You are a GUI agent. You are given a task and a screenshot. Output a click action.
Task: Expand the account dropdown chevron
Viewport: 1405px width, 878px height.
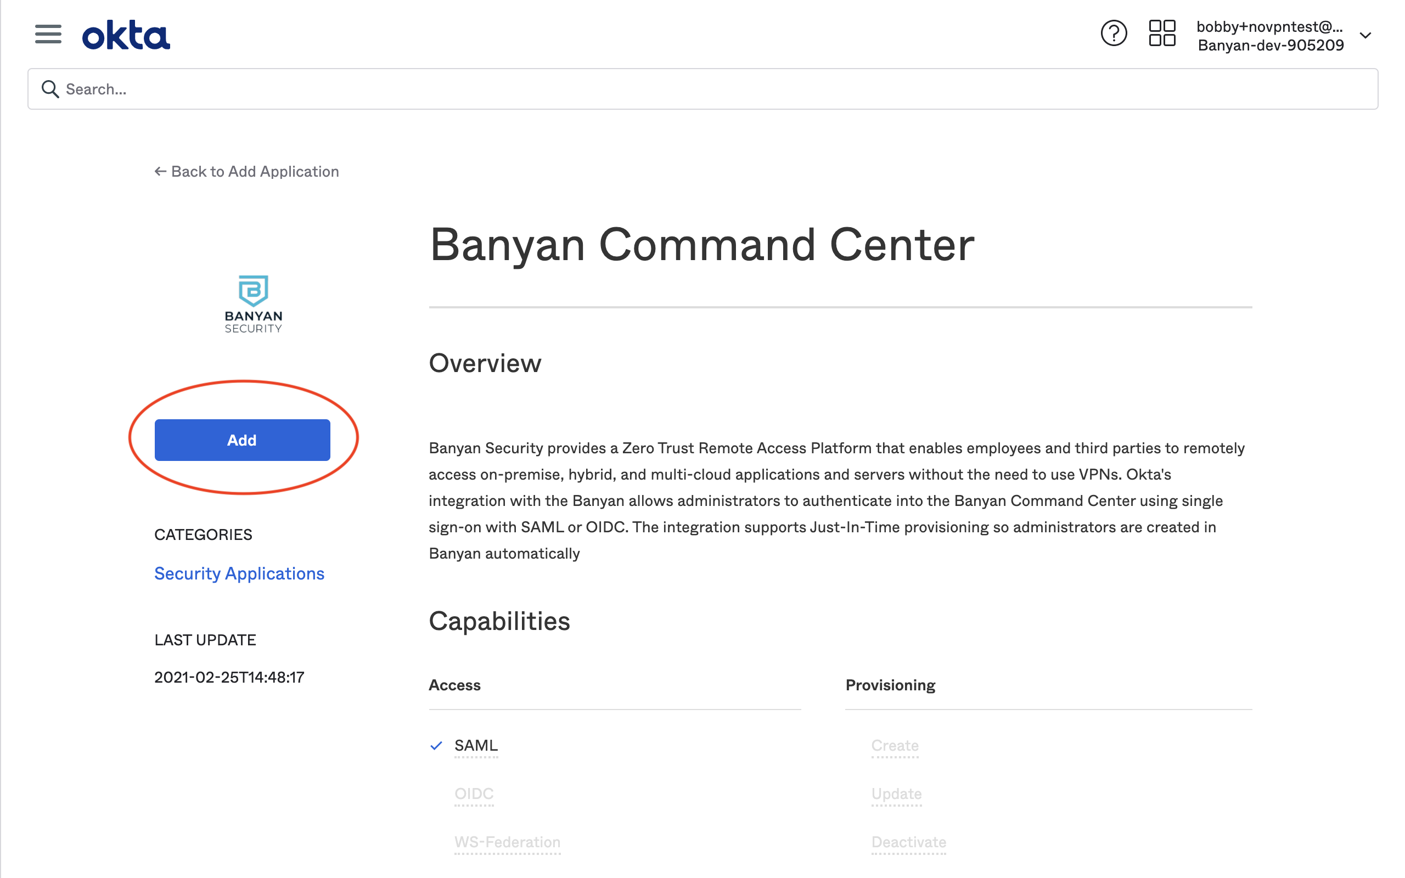pyautogui.click(x=1365, y=36)
